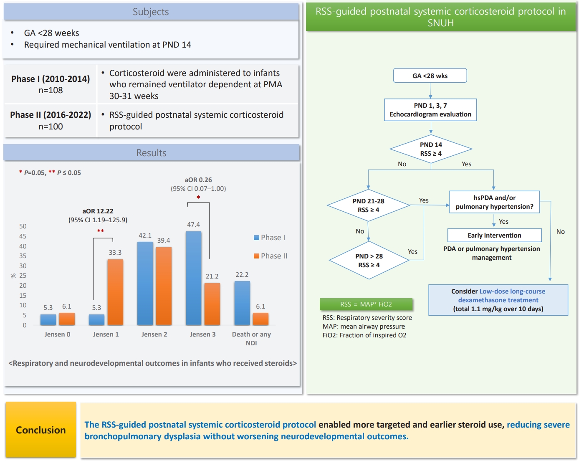Click the orange Phase II legend swatch

(256, 256)
